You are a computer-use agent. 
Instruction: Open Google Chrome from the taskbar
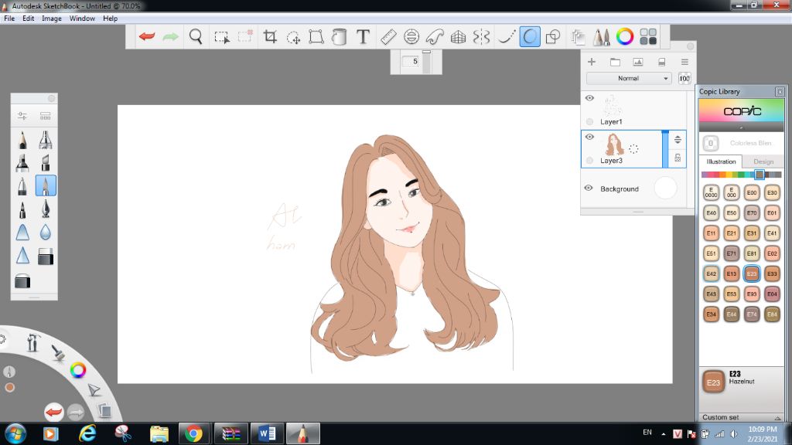(x=193, y=433)
